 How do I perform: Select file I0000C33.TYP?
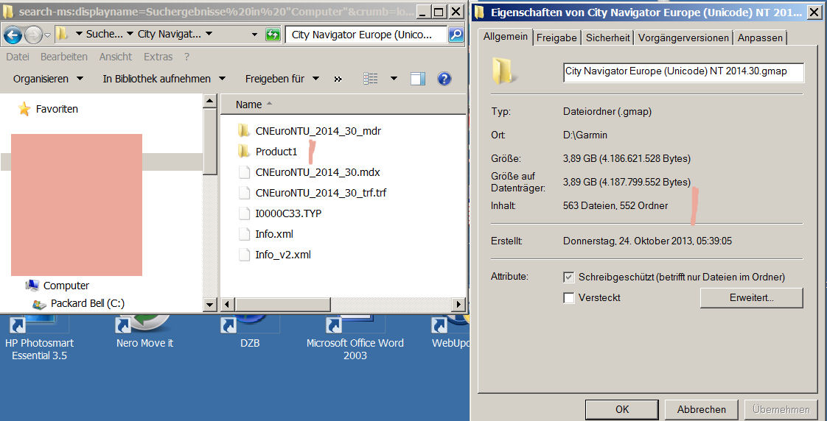point(288,213)
